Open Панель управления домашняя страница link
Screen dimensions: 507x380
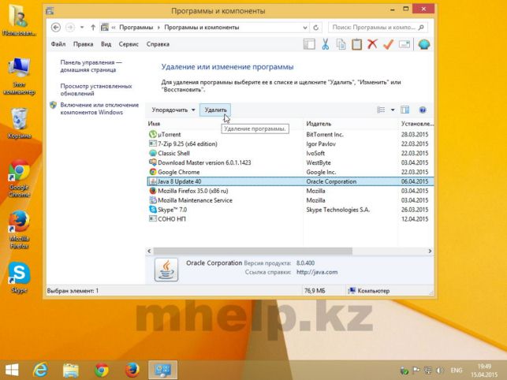[91, 66]
